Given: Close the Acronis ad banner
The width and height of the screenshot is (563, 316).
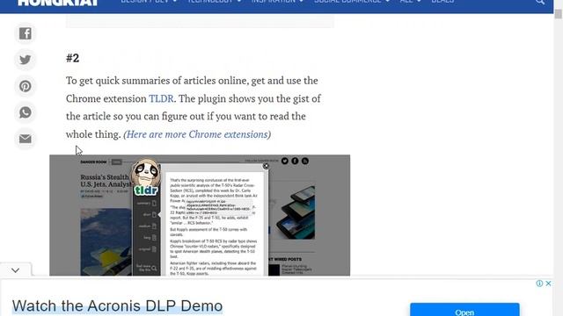Looking at the screenshot, I should 548,284.
